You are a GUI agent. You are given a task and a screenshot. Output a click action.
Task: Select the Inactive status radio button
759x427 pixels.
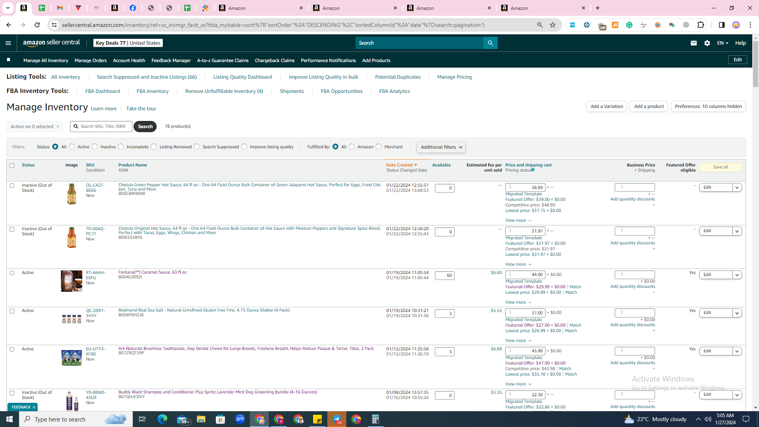point(95,147)
